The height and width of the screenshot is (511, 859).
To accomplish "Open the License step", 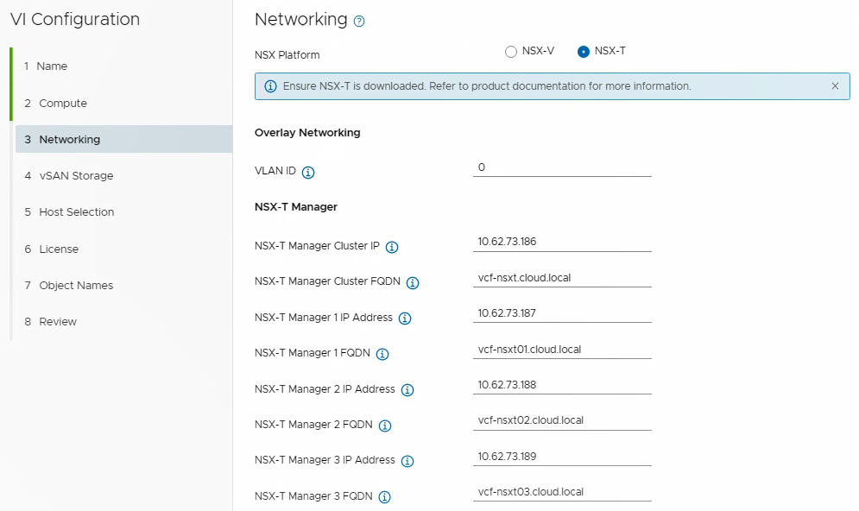I will (x=59, y=249).
